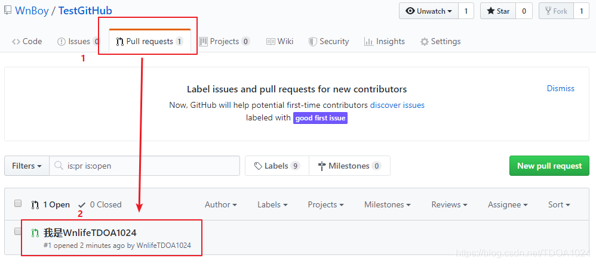Click the Settings tab gear icon
596x264 pixels.
point(424,42)
